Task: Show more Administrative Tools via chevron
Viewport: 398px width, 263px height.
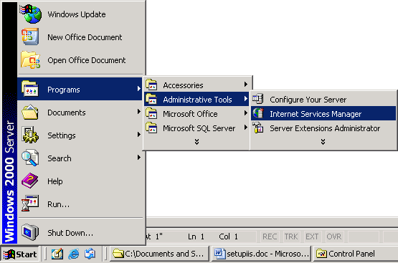Action: 323,141
